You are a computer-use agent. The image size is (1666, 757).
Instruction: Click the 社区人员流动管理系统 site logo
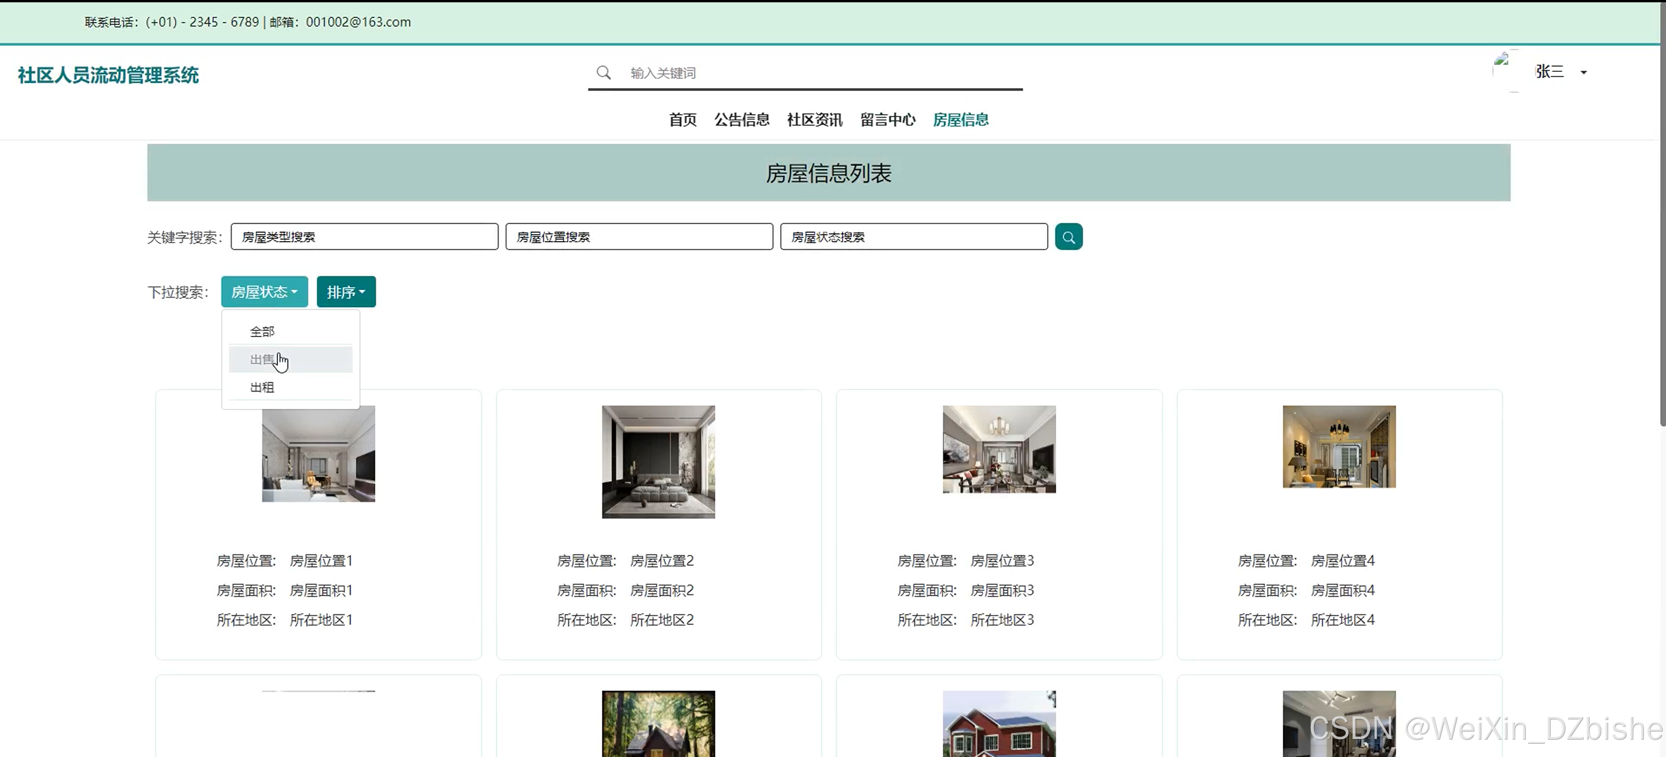[x=108, y=75]
